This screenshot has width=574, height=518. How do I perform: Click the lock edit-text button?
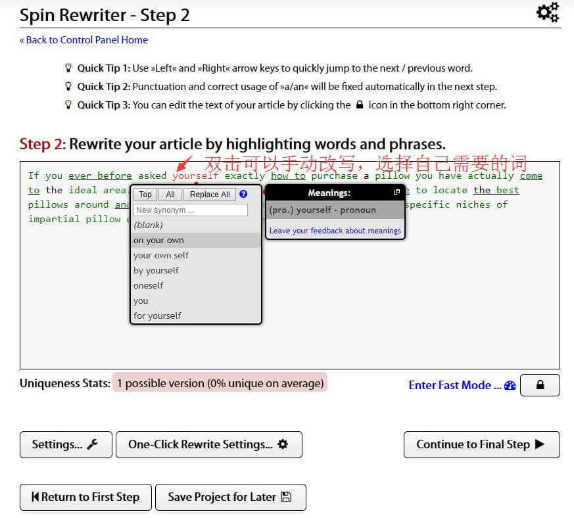[x=540, y=385]
